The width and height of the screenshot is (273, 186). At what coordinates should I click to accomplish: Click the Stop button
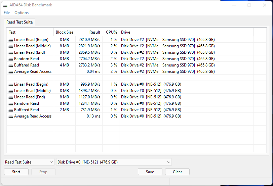click(43, 172)
